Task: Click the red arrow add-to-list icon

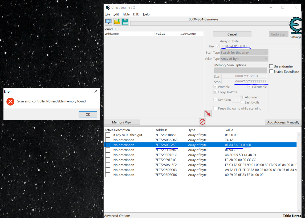Action: pos(208,113)
